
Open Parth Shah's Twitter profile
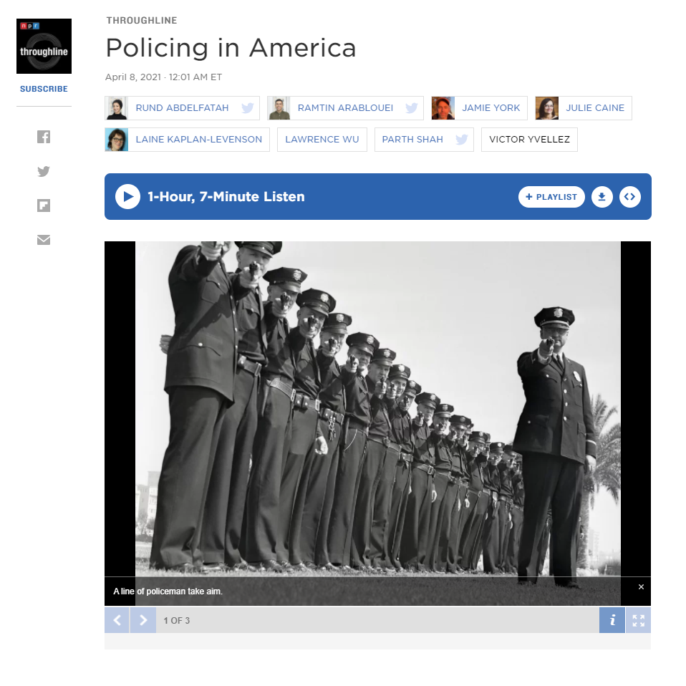[x=462, y=140]
